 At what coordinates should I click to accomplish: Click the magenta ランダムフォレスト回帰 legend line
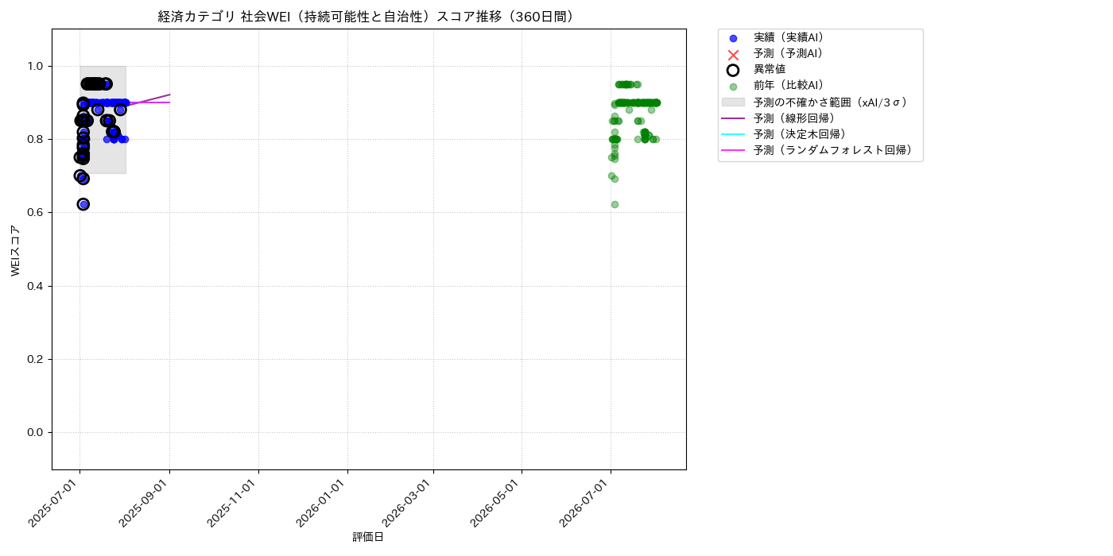[733, 150]
